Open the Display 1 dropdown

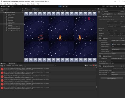pos(37,11)
